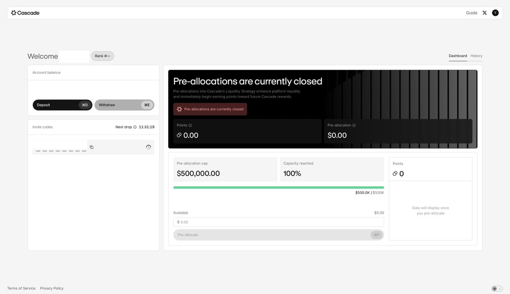Click the 100% capacity reached value
This screenshot has height=294, width=510.
292,174
